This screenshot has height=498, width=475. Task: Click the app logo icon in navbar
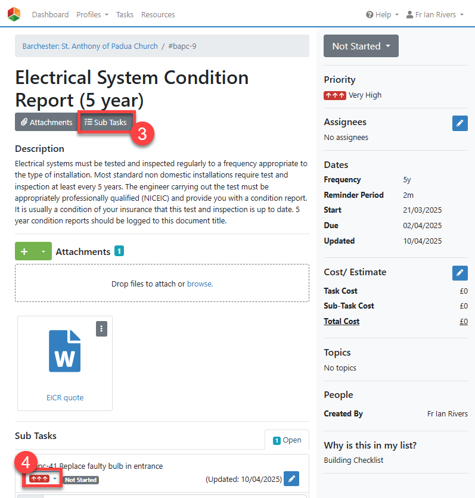coord(14,14)
